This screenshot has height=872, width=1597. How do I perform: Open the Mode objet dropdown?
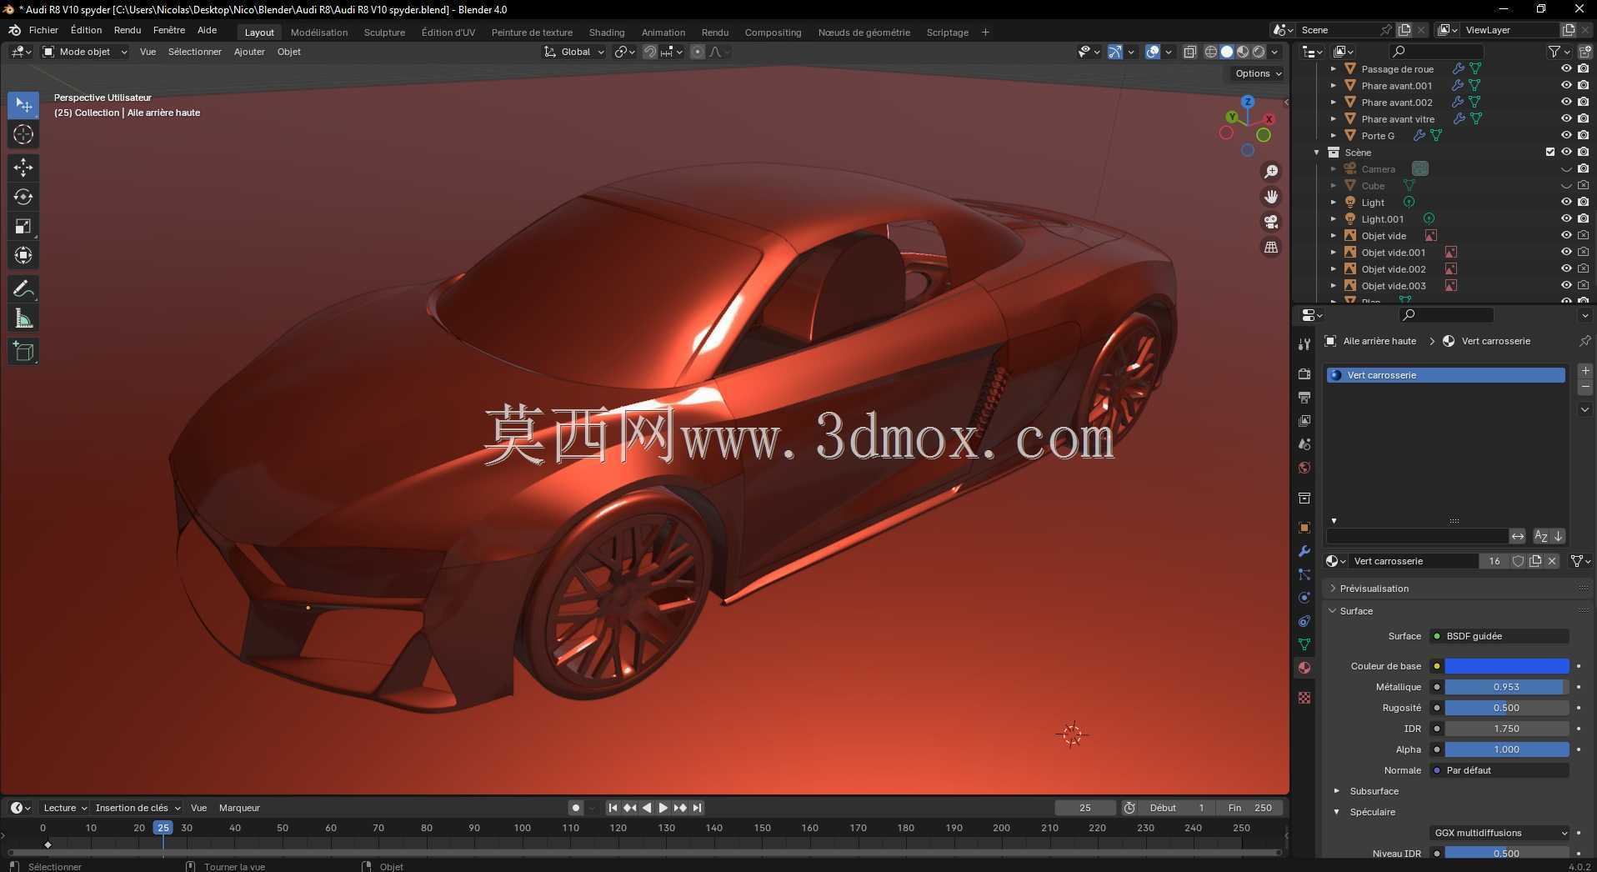click(x=85, y=52)
